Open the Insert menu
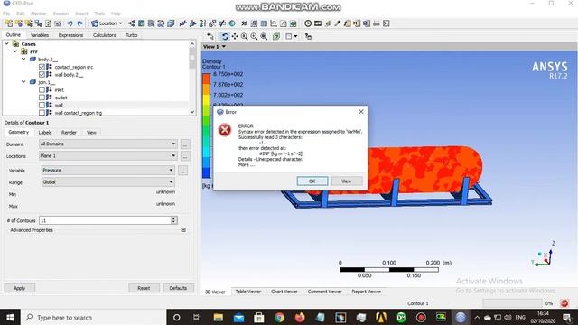578x325 pixels. (81, 14)
